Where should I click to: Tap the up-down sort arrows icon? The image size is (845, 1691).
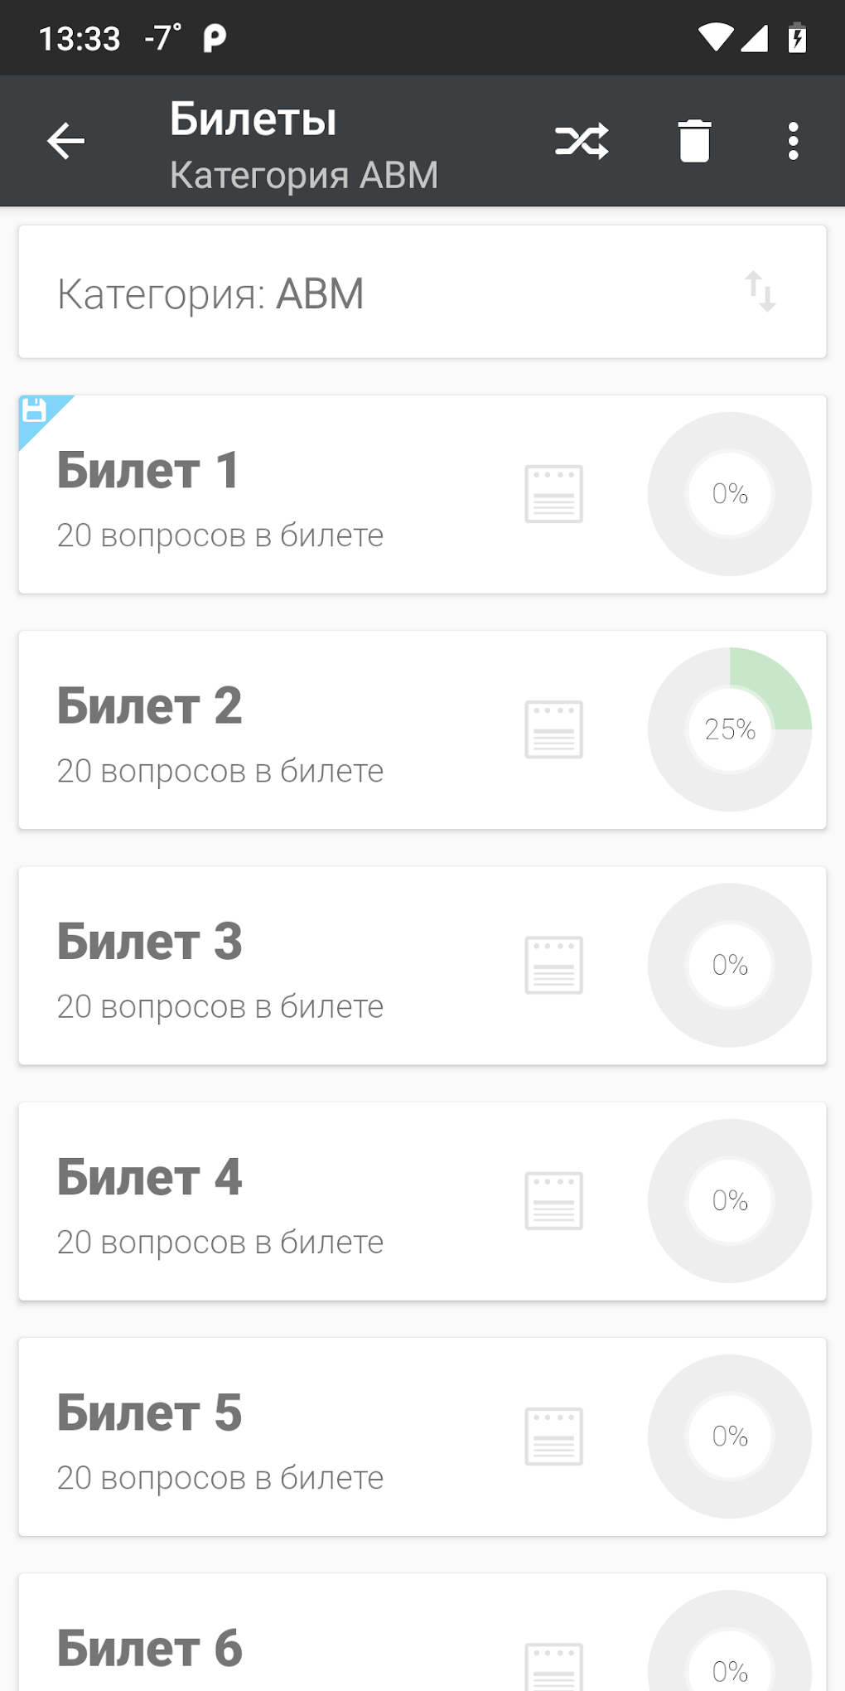click(x=760, y=292)
